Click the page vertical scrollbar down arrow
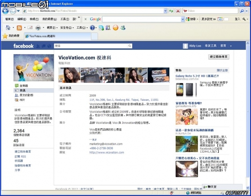 247,188
